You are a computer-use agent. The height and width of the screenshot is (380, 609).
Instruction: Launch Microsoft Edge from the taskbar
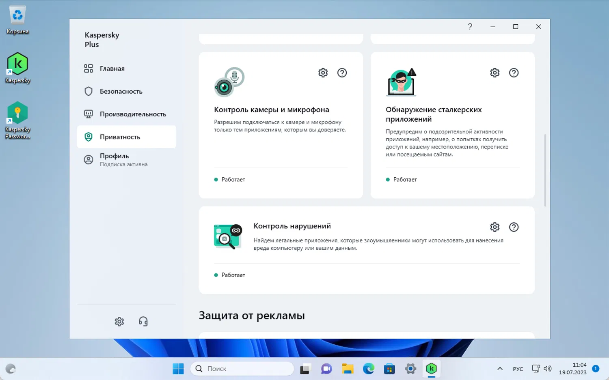click(x=369, y=369)
